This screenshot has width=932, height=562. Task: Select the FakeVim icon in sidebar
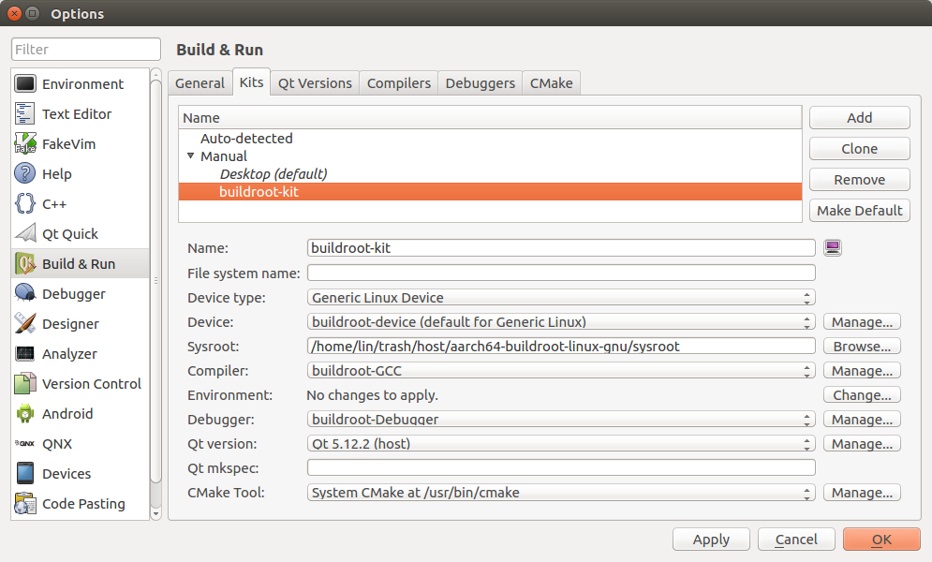pyautogui.click(x=25, y=144)
